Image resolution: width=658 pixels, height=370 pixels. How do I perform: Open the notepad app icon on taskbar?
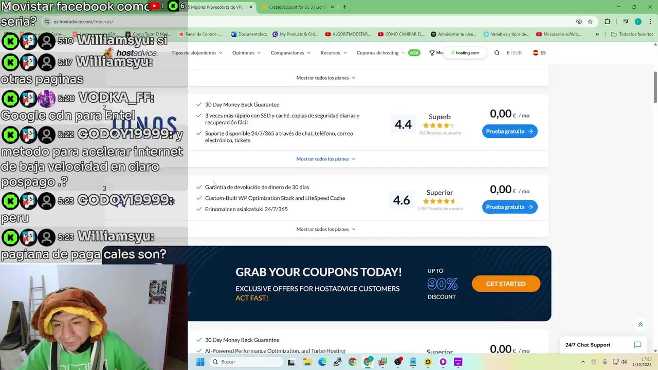tap(413, 362)
